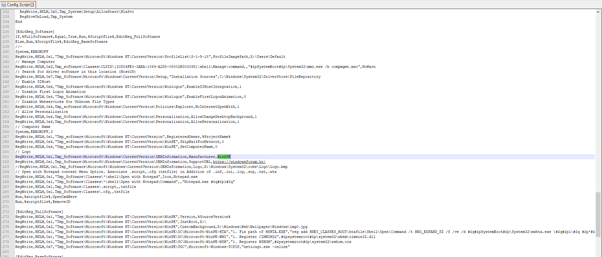Click the AllowChangeDesktopBackground line
This screenshot has height=257, width=602.
click(x=136, y=117)
